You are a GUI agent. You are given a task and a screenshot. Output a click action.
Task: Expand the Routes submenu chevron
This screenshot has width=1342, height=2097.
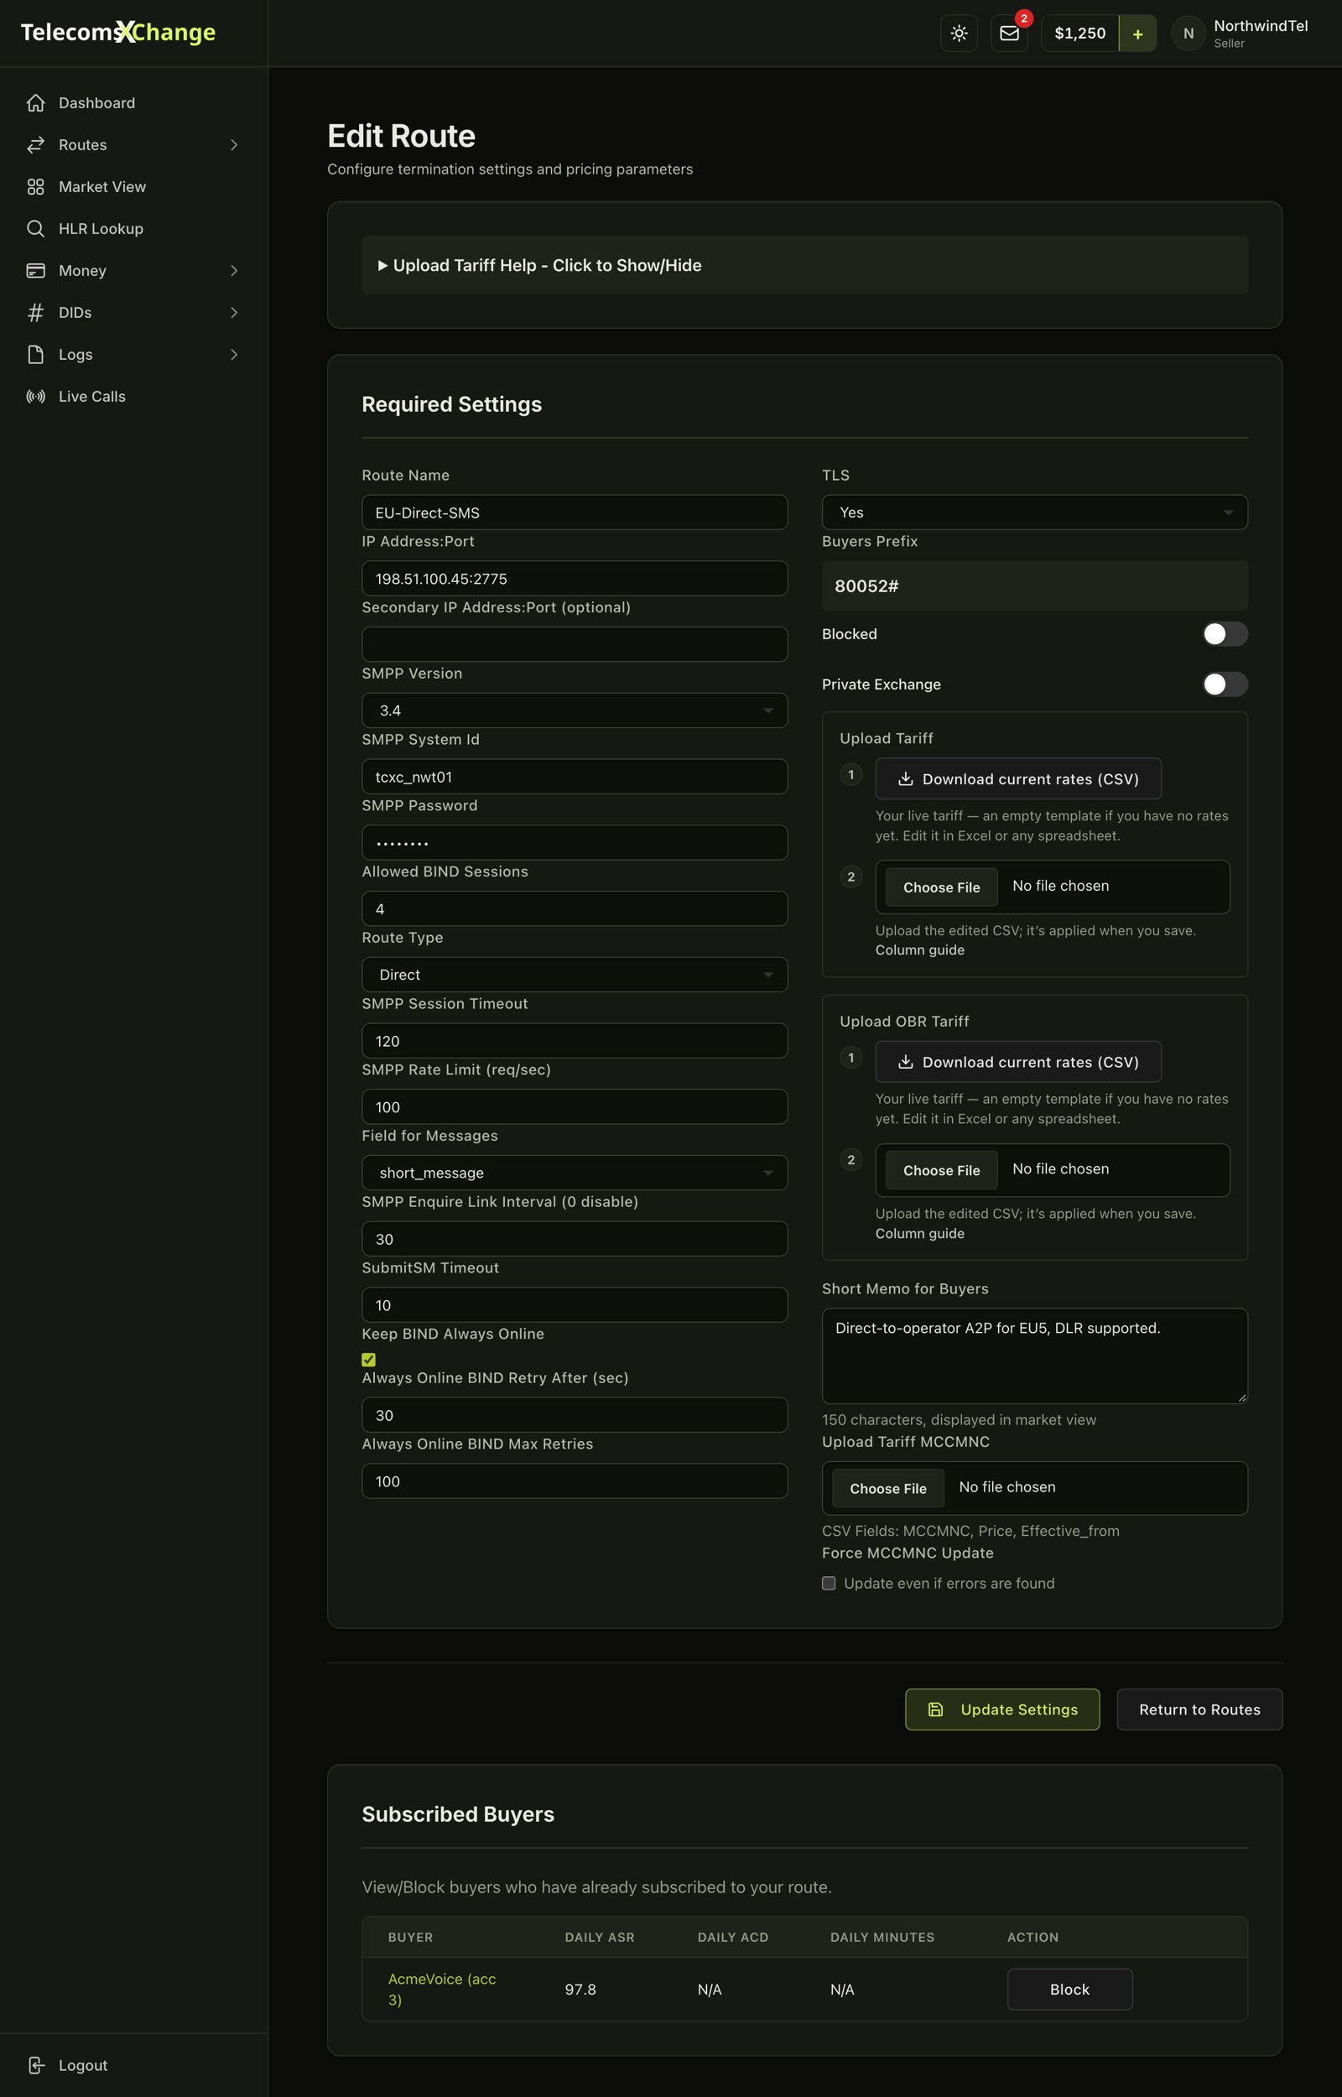point(233,144)
